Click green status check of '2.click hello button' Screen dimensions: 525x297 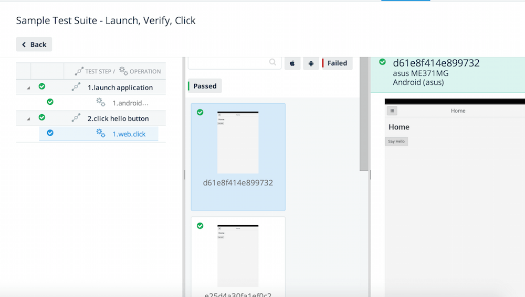42,117
